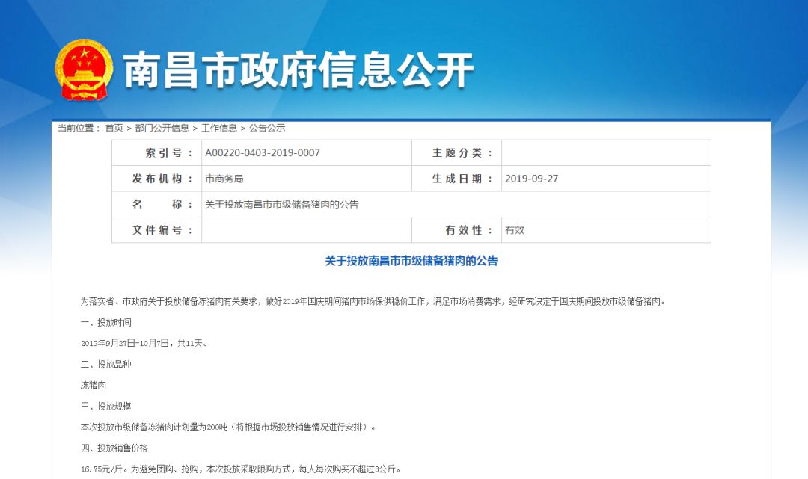This screenshot has height=479, width=808.
Task: Select the 16.75元/斤 price line
Action: click(241, 469)
